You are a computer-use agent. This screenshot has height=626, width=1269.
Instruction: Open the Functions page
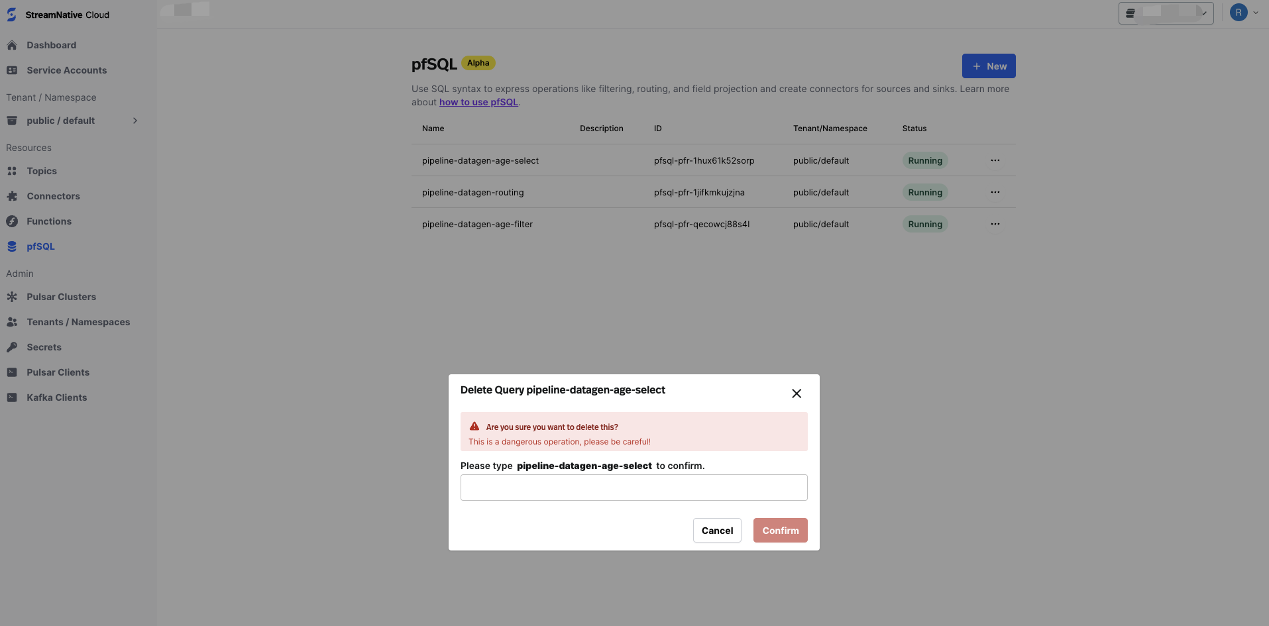coord(48,221)
